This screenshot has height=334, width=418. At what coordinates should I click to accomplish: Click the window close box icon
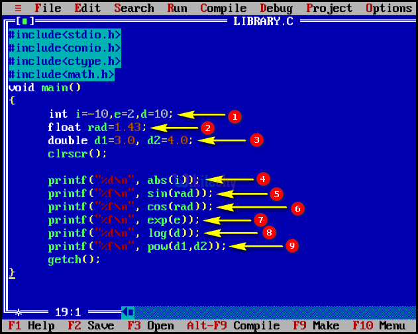point(25,21)
